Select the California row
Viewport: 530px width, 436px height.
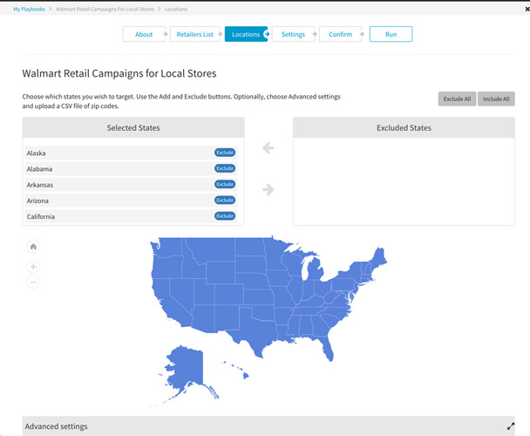pos(131,216)
